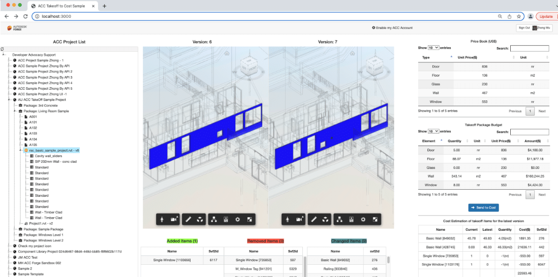Viewport: 558px width, 277px height.
Task: Click the Autodesk Forge logo
Action: pos(17,28)
